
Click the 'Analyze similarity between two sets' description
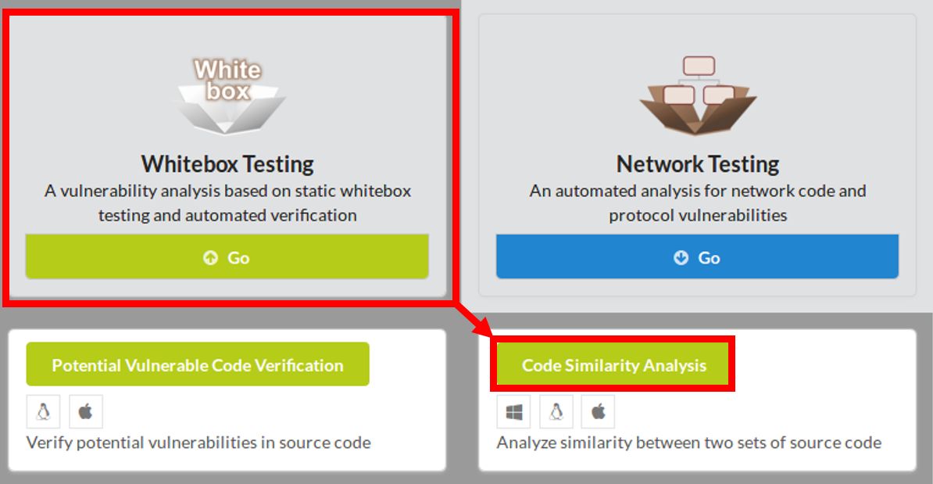[x=688, y=443]
